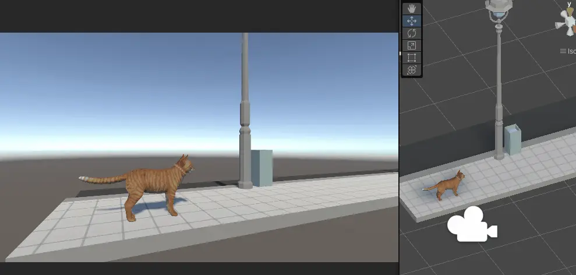Image resolution: width=576 pixels, height=275 pixels.
Task: Activate the Move tool
Action: (x=412, y=21)
